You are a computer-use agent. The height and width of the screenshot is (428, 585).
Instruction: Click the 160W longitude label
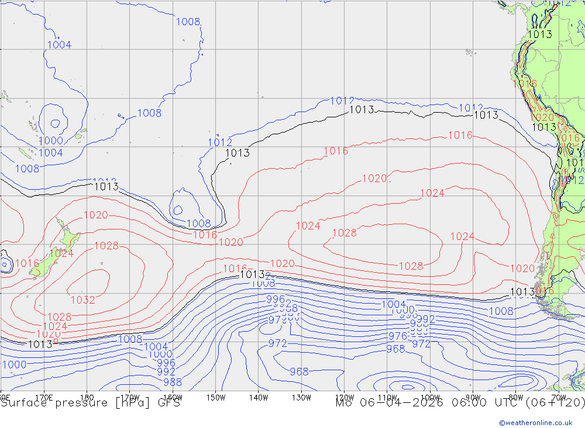click(173, 398)
